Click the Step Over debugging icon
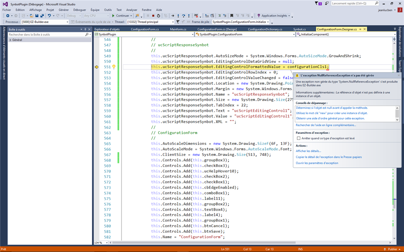This screenshot has width=404, height=252. pos(183,16)
